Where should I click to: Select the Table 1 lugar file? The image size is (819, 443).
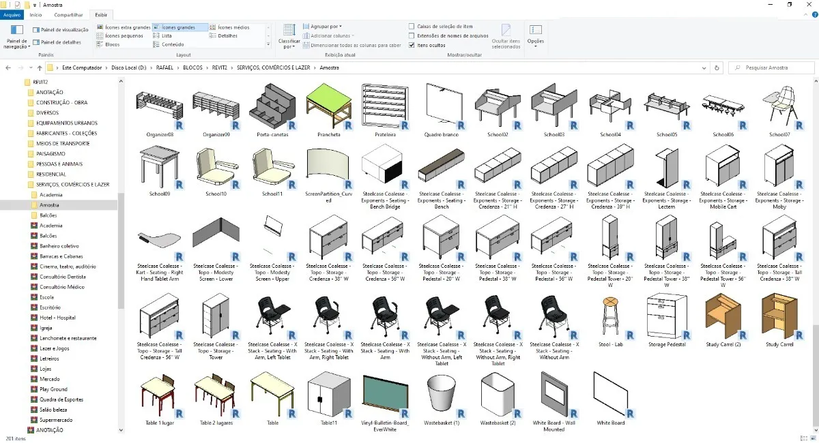[160, 399]
